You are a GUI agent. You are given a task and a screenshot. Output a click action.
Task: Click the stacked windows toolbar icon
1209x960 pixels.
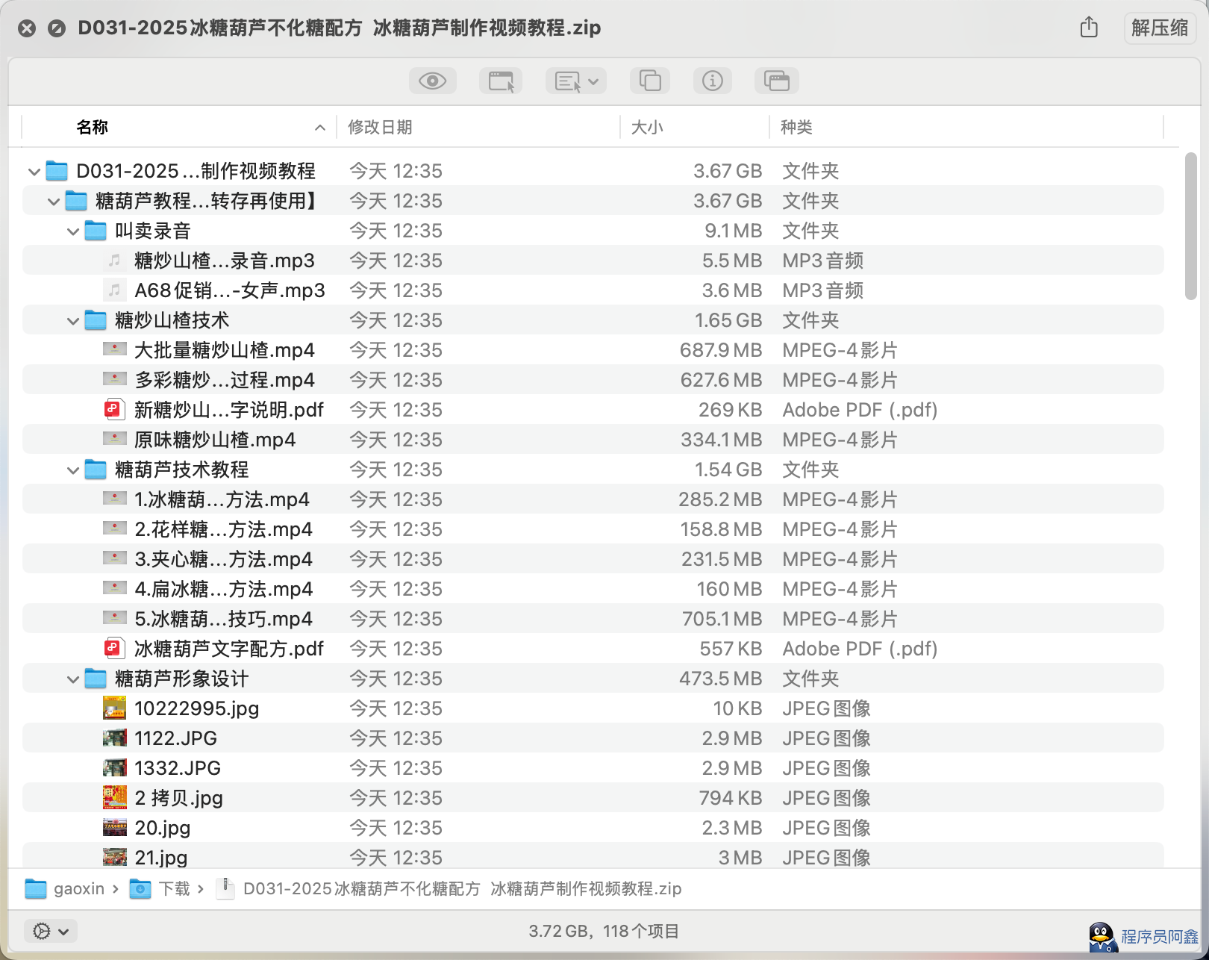[x=776, y=81]
